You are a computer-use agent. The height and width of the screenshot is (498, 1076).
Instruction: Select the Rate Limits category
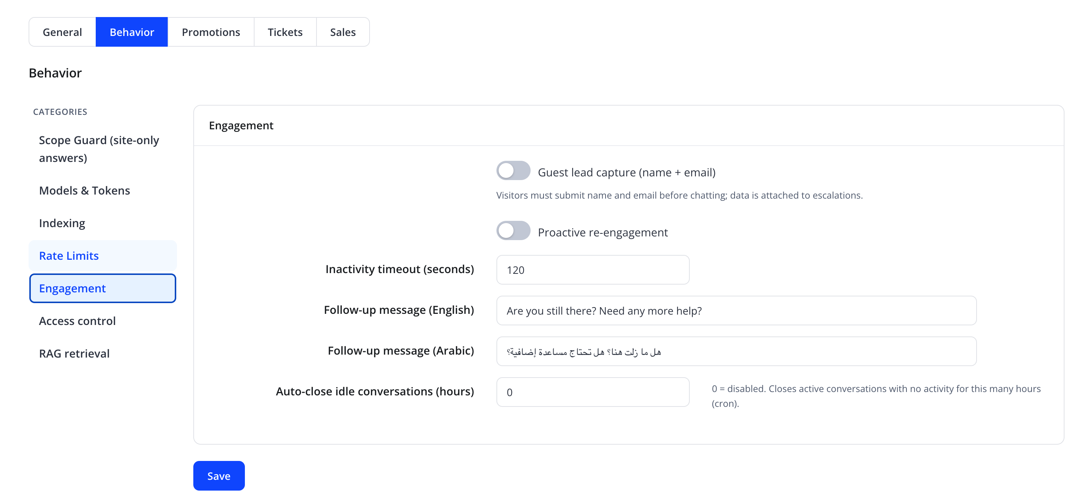[103, 256]
